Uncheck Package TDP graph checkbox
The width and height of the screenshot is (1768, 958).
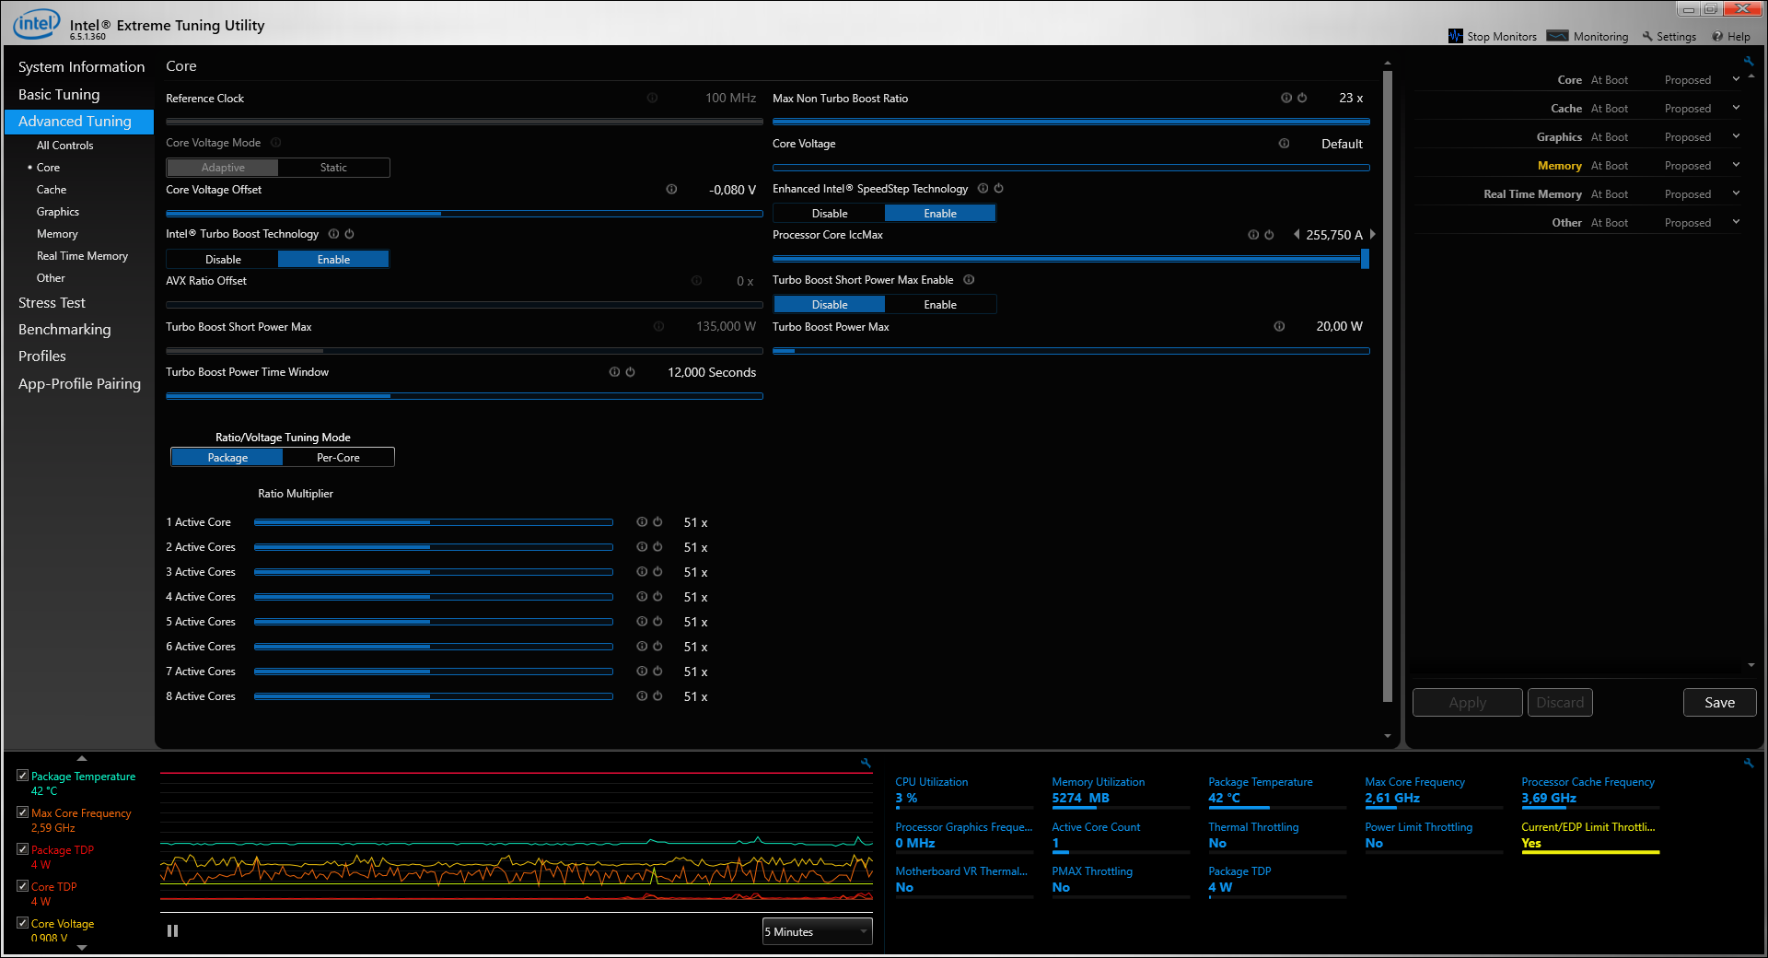tap(22, 849)
